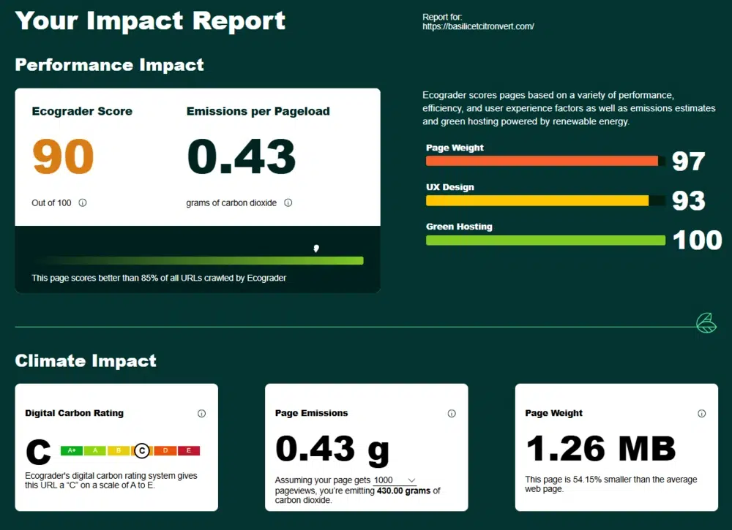Click the D rating swatch
Image resolution: width=732 pixels, height=530 pixels.
coord(165,451)
